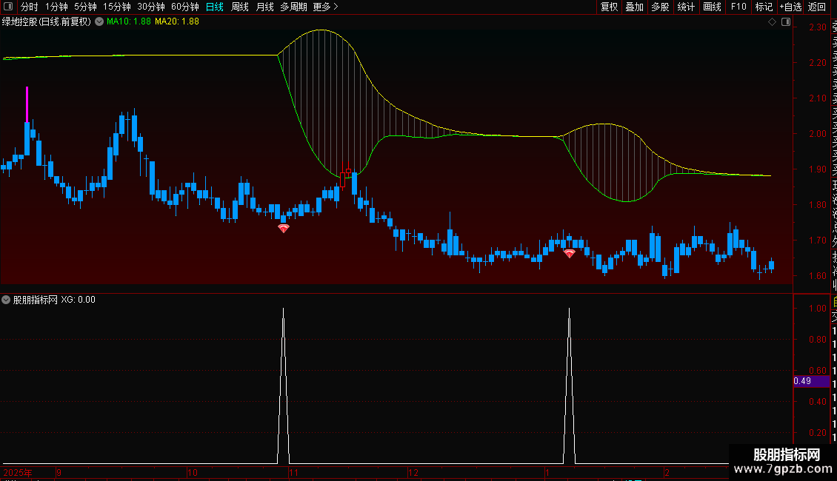The height and width of the screenshot is (481, 837).
Task: Click the XG: 0.00 indicator value
Action: 78,300
